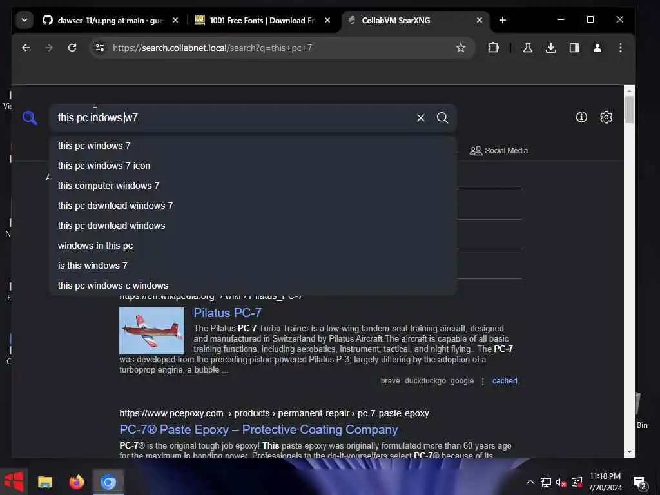
Task: Open SearXNG preferences gear
Action: pyautogui.click(x=606, y=117)
